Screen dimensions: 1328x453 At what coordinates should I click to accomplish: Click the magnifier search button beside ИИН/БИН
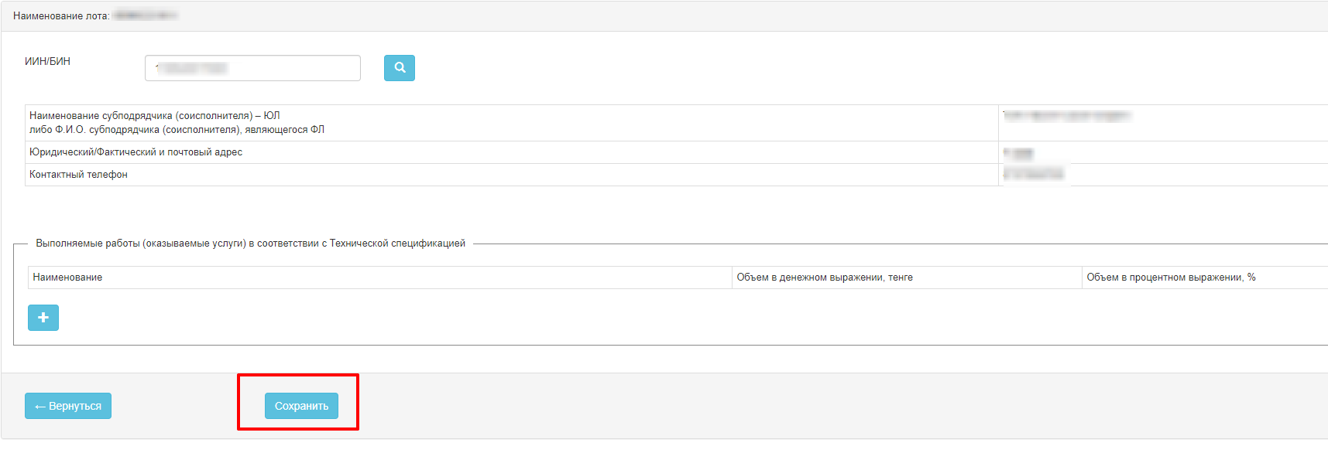[400, 68]
